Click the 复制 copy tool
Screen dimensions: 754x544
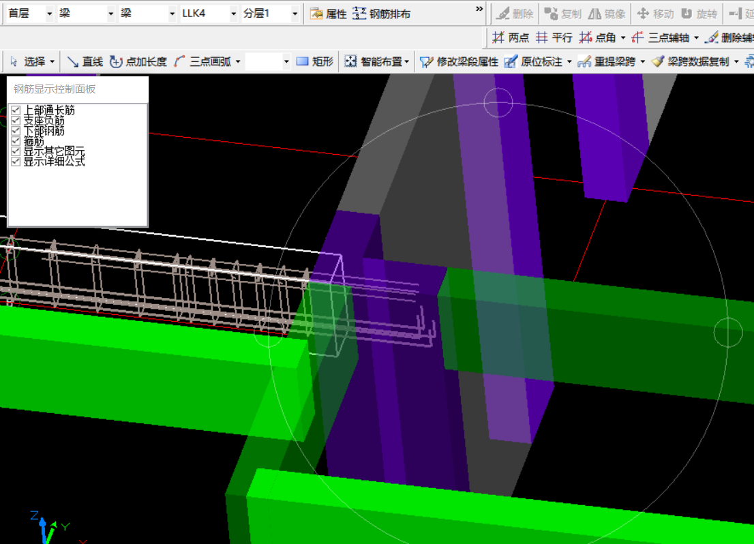pyautogui.click(x=562, y=14)
